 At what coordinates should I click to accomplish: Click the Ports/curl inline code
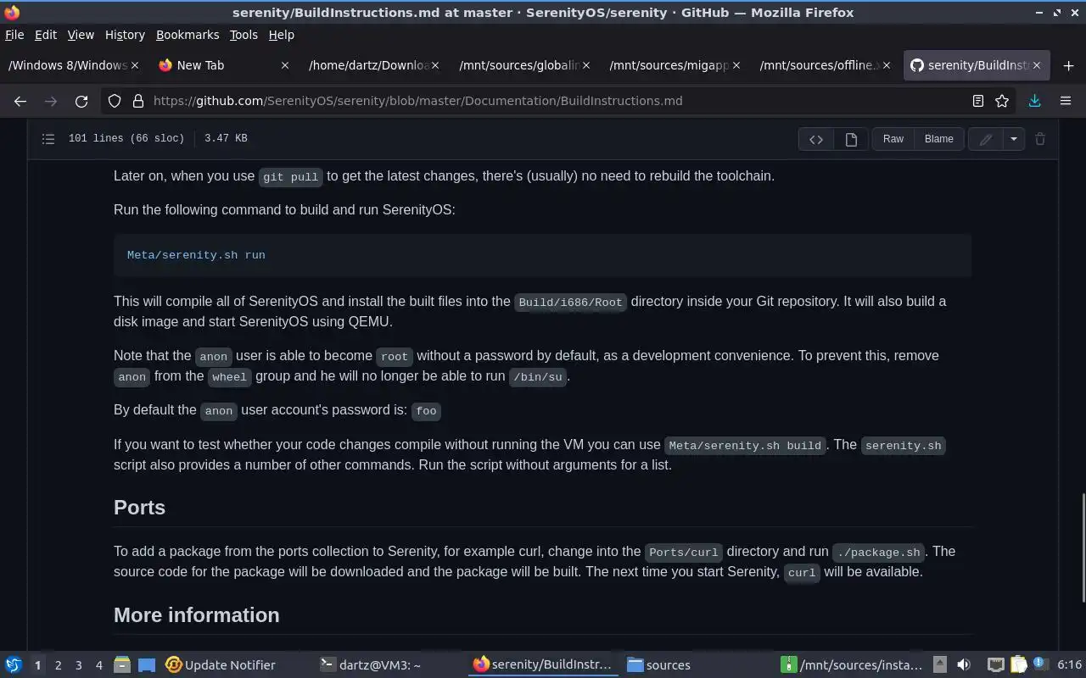(683, 552)
